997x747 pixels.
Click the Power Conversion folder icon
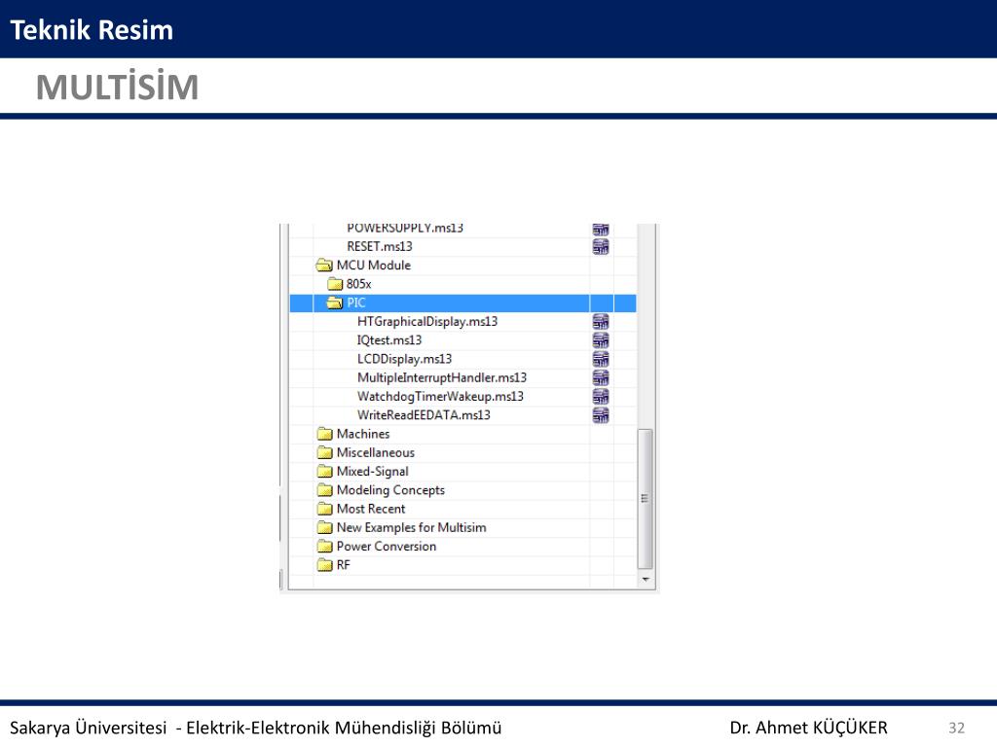325,547
